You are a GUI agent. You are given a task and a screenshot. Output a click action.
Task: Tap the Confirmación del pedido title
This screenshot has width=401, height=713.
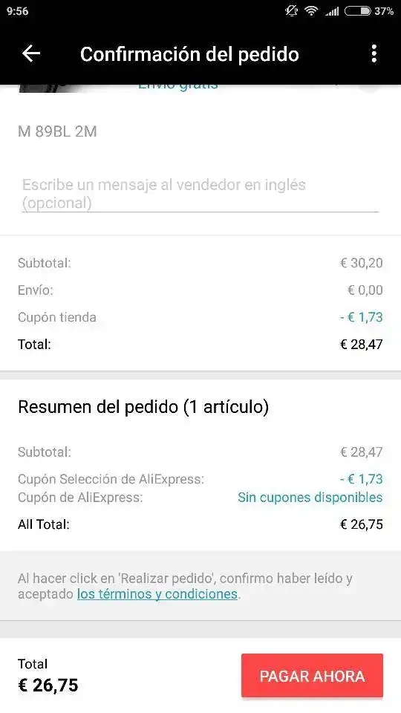189,54
